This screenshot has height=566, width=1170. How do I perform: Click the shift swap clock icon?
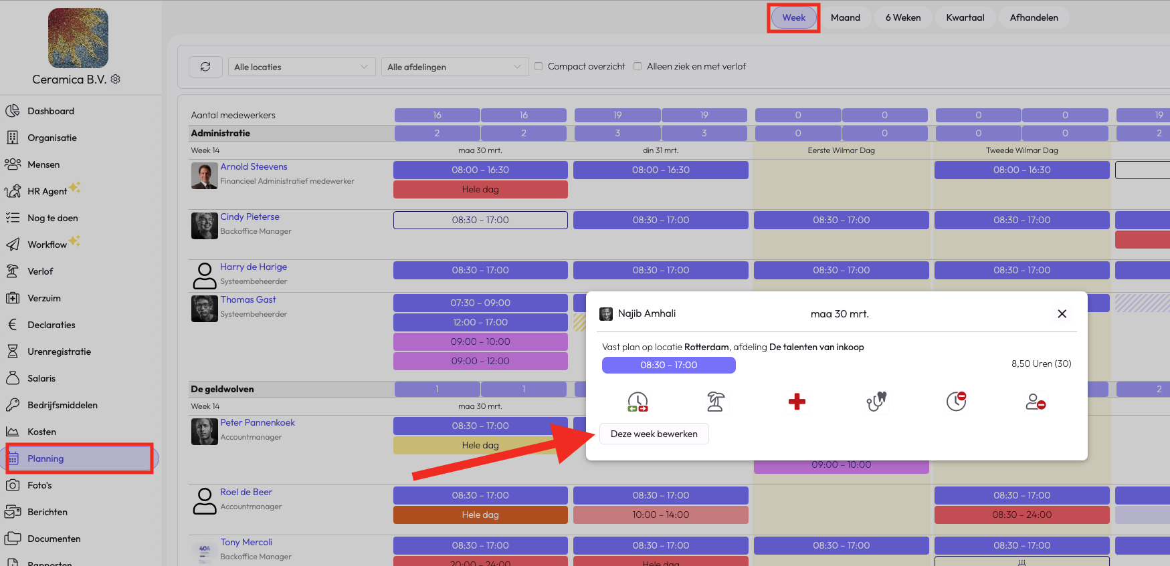pyautogui.click(x=638, y=402)
